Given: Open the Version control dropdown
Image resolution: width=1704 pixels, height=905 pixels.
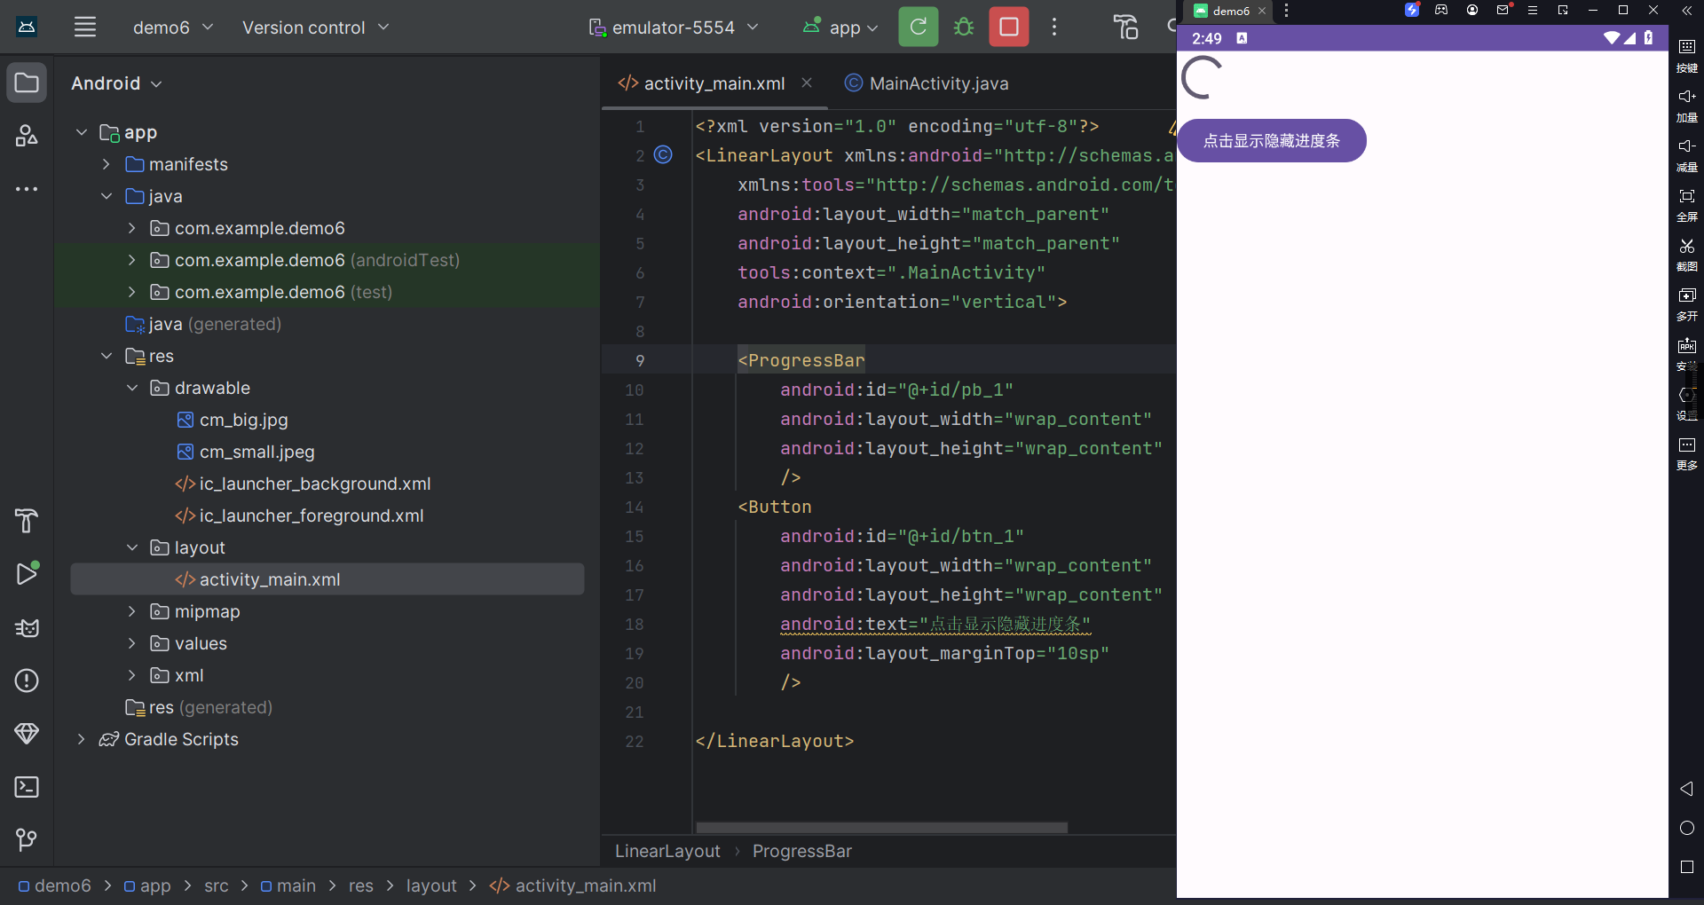Looking at the screenshot, I should pos(316,28).
